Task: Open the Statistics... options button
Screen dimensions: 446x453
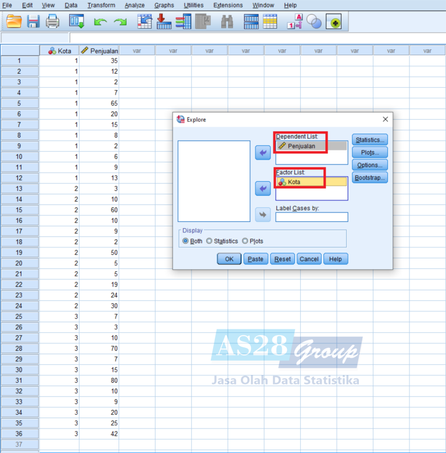Action: tap(369, 139)
